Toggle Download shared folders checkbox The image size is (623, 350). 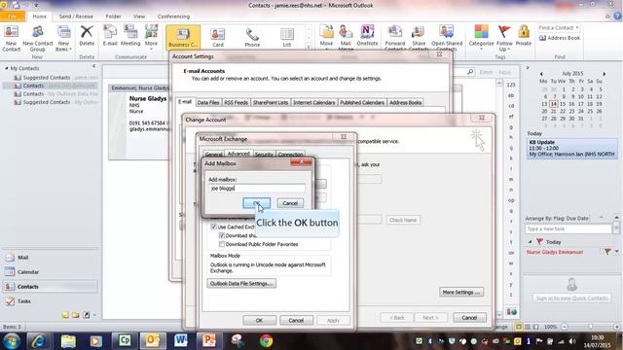[x=222, y=235]
